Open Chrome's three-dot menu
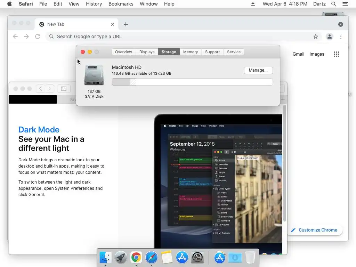The width and height of the screenshot is (356, 267). [x=341, y=37]
